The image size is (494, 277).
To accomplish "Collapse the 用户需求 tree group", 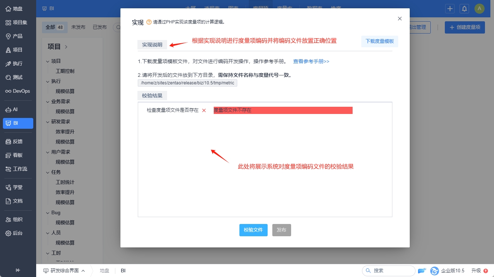I will tap(48, 152).
